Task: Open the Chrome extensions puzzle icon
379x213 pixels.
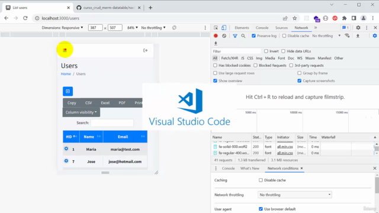Action: [x=345, y=18]
